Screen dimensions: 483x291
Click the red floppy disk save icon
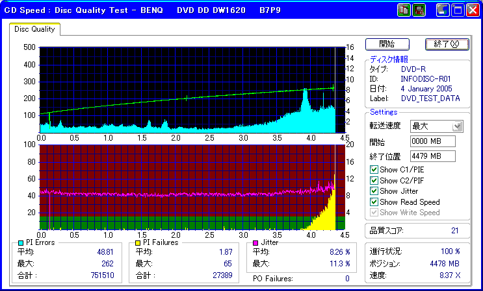pos(419,10)
